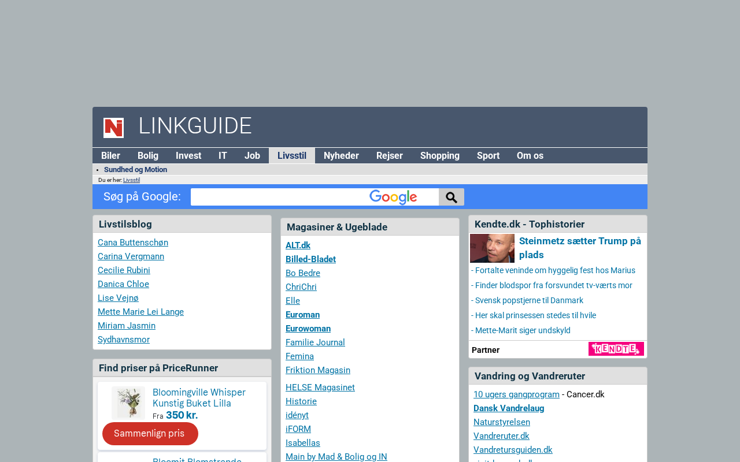This screenshot has width=740, height=462.
Task: Open Main by Mad & Bolig link
Action: [x=336, y=457]
